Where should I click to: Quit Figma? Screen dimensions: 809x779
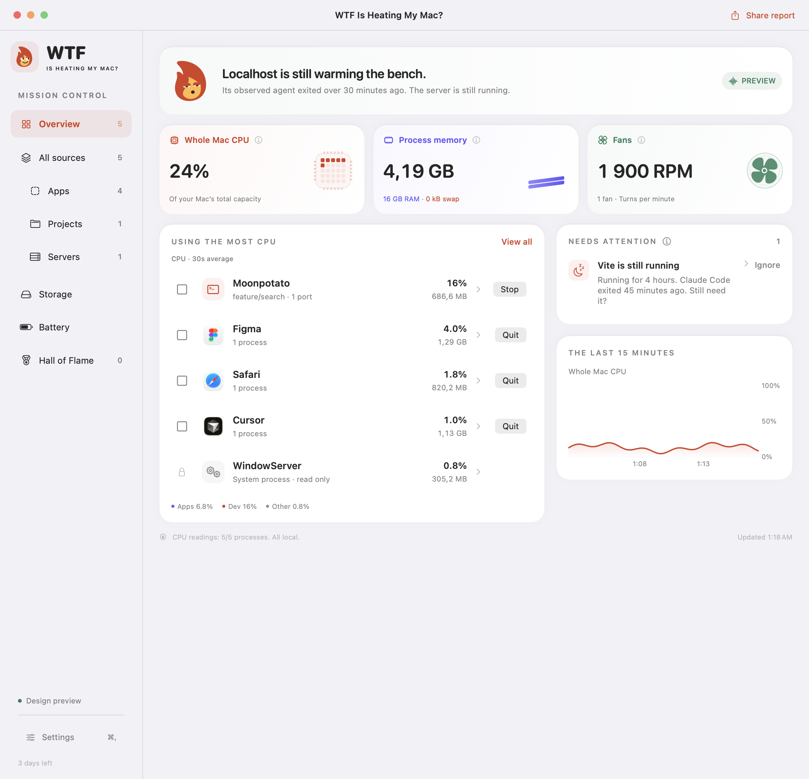tap(510, 335)
